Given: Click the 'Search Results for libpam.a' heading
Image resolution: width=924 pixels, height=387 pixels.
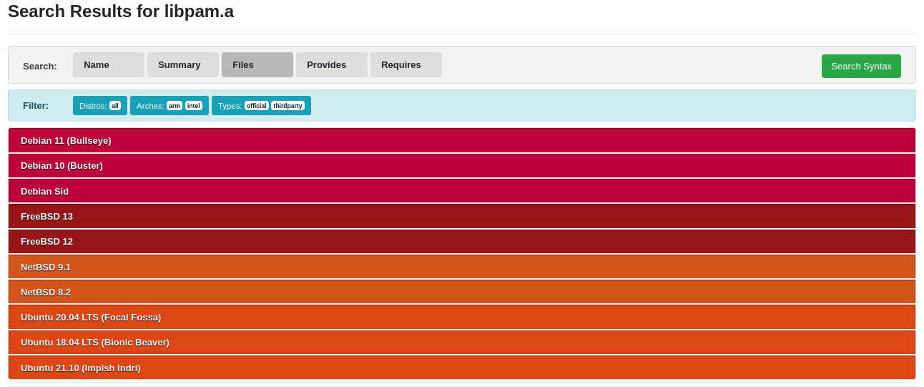Looking at the screenshot, I should tap(121, 11).
